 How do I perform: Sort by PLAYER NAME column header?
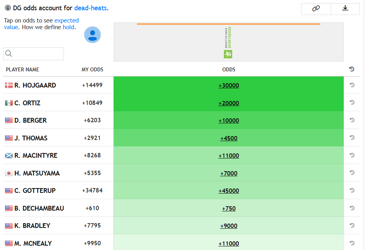pyautogui.click(x=22, y=69)
